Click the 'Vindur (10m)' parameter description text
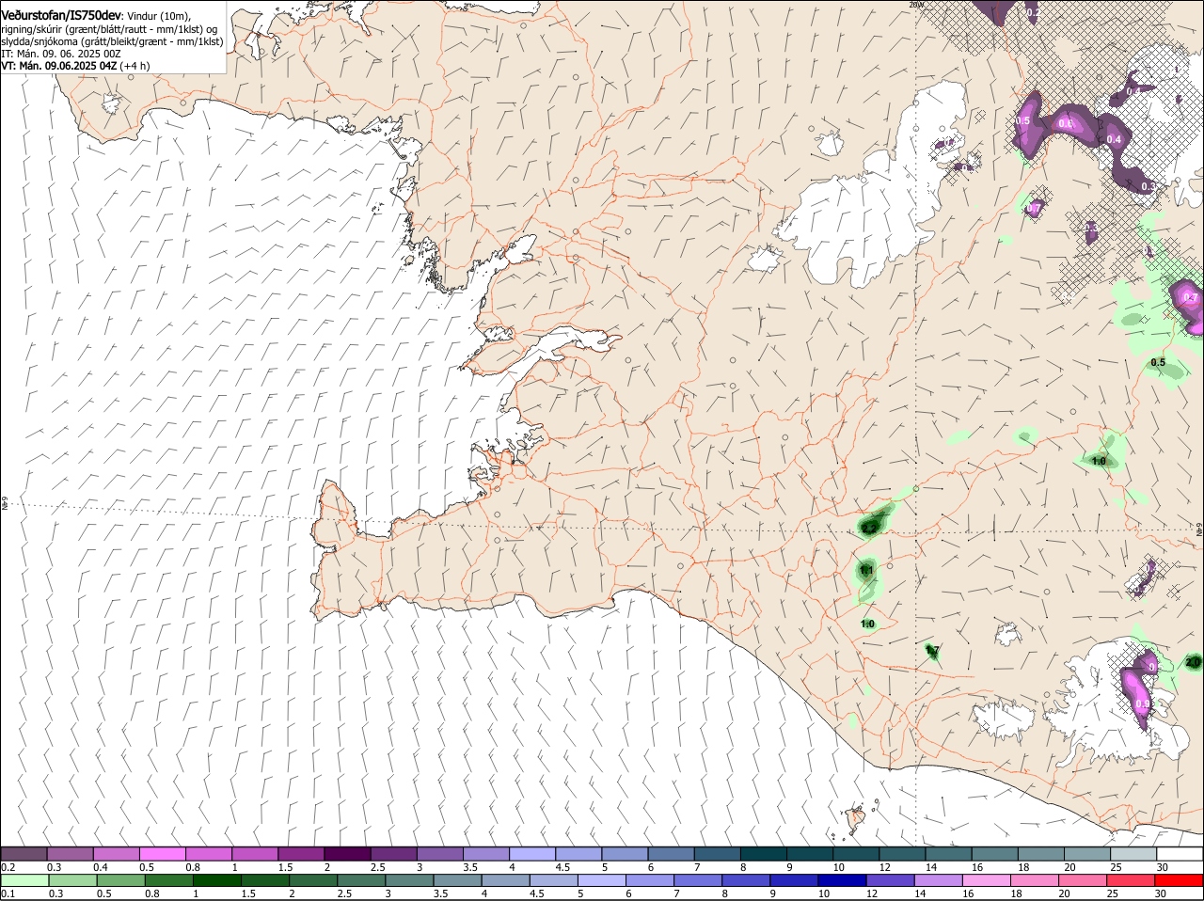 [x=158, y=17]
